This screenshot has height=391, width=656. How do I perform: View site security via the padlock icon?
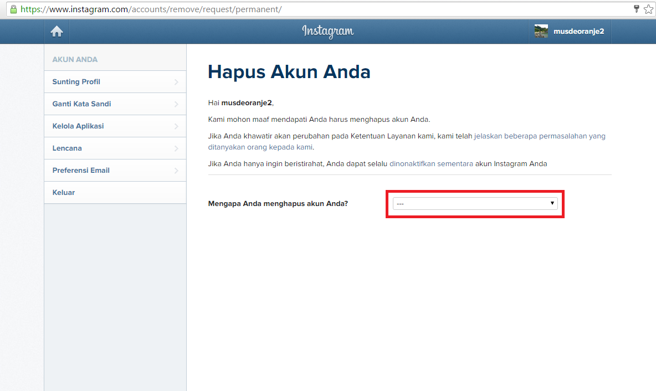click(13, 9)
